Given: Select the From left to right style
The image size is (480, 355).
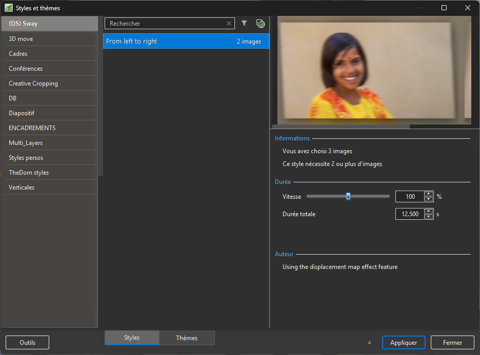Looking at the screenshot, I should pyautogui.click(x=186, y=41).
